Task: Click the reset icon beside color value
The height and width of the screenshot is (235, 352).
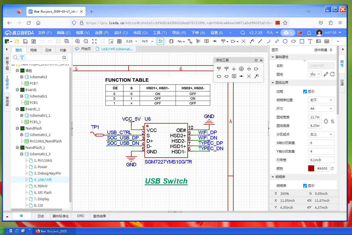Action: click(332, 169)
